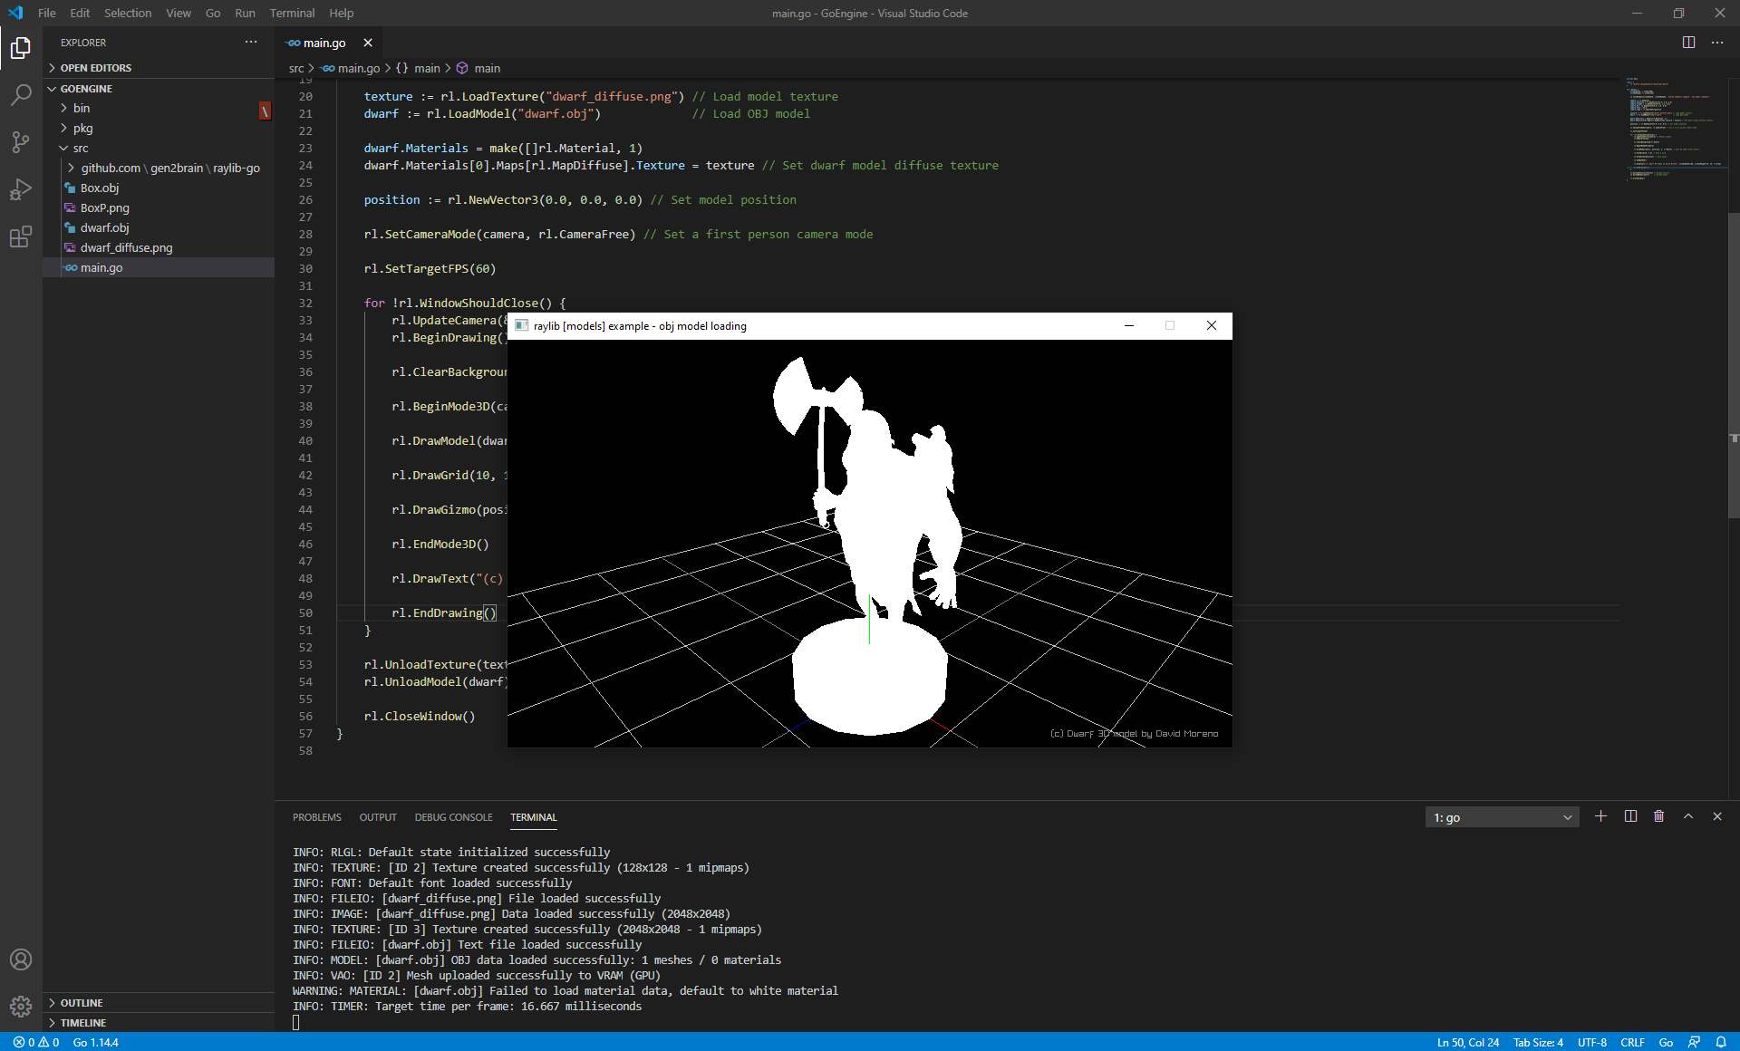Open the Search view in activity bar
This screenshot has height=1051, width=1740.
coord(21,94)
